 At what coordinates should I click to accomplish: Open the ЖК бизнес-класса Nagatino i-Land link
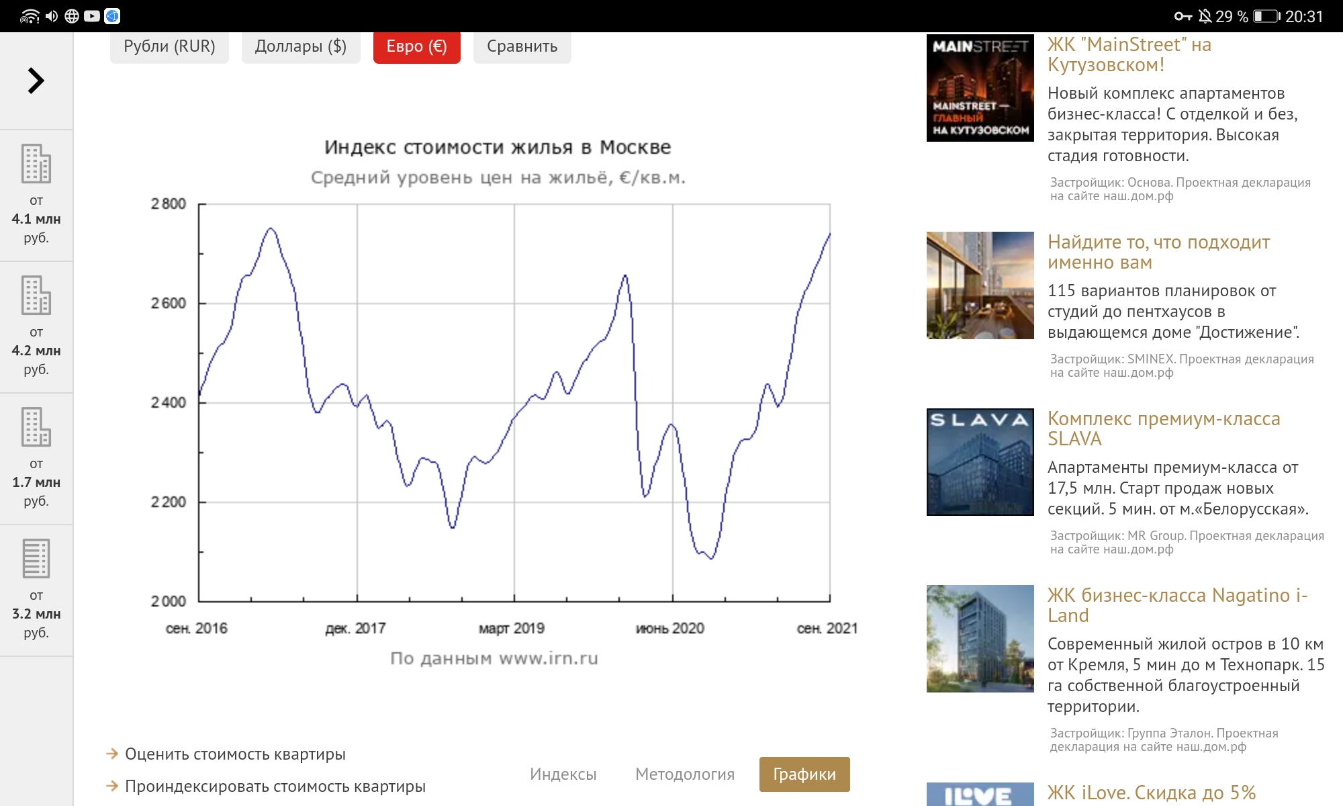tap(1178, 605)
